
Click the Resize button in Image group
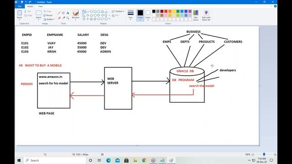coord(48,15)
